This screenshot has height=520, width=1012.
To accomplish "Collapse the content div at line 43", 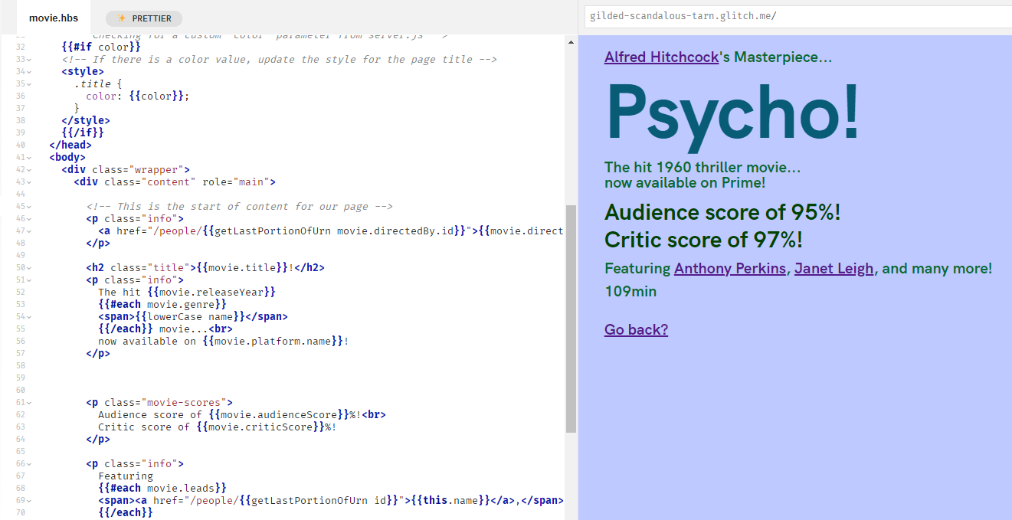I will tap(29, 182).
